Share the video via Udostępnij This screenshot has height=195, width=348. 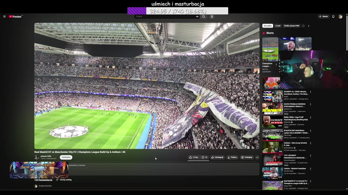click(x=217, y=157)
